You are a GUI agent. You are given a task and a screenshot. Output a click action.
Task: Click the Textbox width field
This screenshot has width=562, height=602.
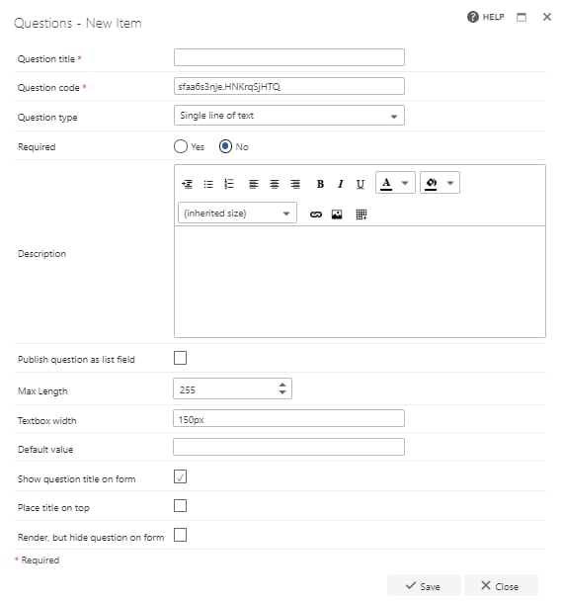(x=288, y=418)
